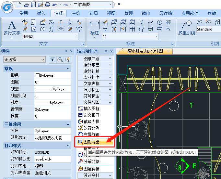Click the 阴影显示 property value
Image resolution: width=221 pixels, height=179 pixels.
52,138
